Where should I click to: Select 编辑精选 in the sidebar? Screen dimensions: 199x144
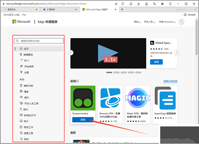click(28, 54)
